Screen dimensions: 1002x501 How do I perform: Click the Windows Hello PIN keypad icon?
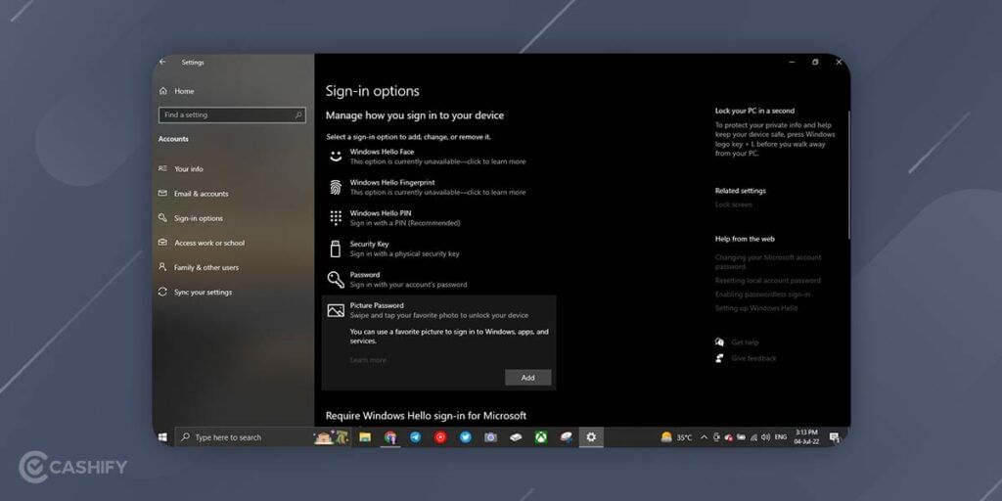(x=336, y=217)
